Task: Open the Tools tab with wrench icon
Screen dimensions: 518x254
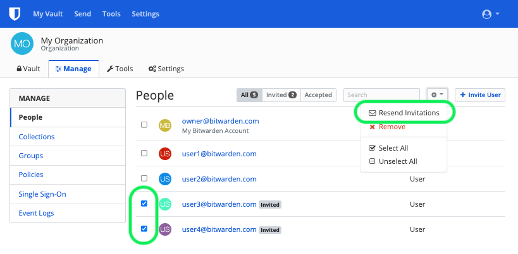Action: (x=120, y=69)
